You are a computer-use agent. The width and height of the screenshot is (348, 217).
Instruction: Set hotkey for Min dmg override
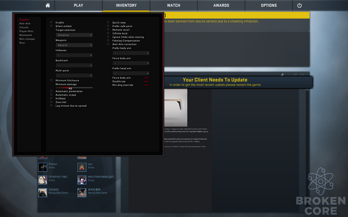(146, 85)
